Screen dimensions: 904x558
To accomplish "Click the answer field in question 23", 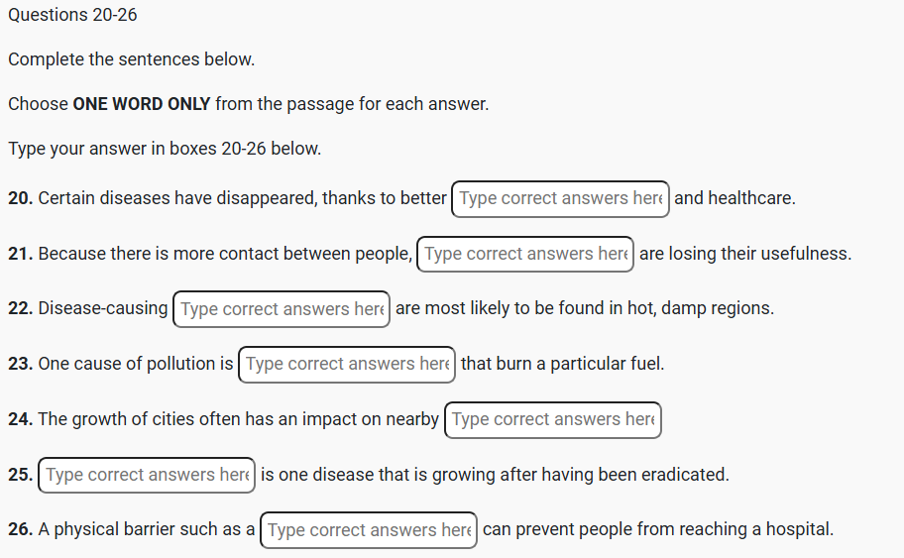I will click(x=347, y=364).
